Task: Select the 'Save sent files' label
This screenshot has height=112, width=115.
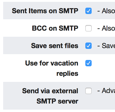Action: tap(55, 46)
